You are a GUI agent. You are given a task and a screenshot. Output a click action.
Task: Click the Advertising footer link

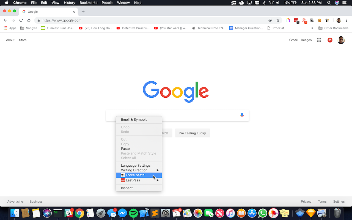tap(15, 202)
